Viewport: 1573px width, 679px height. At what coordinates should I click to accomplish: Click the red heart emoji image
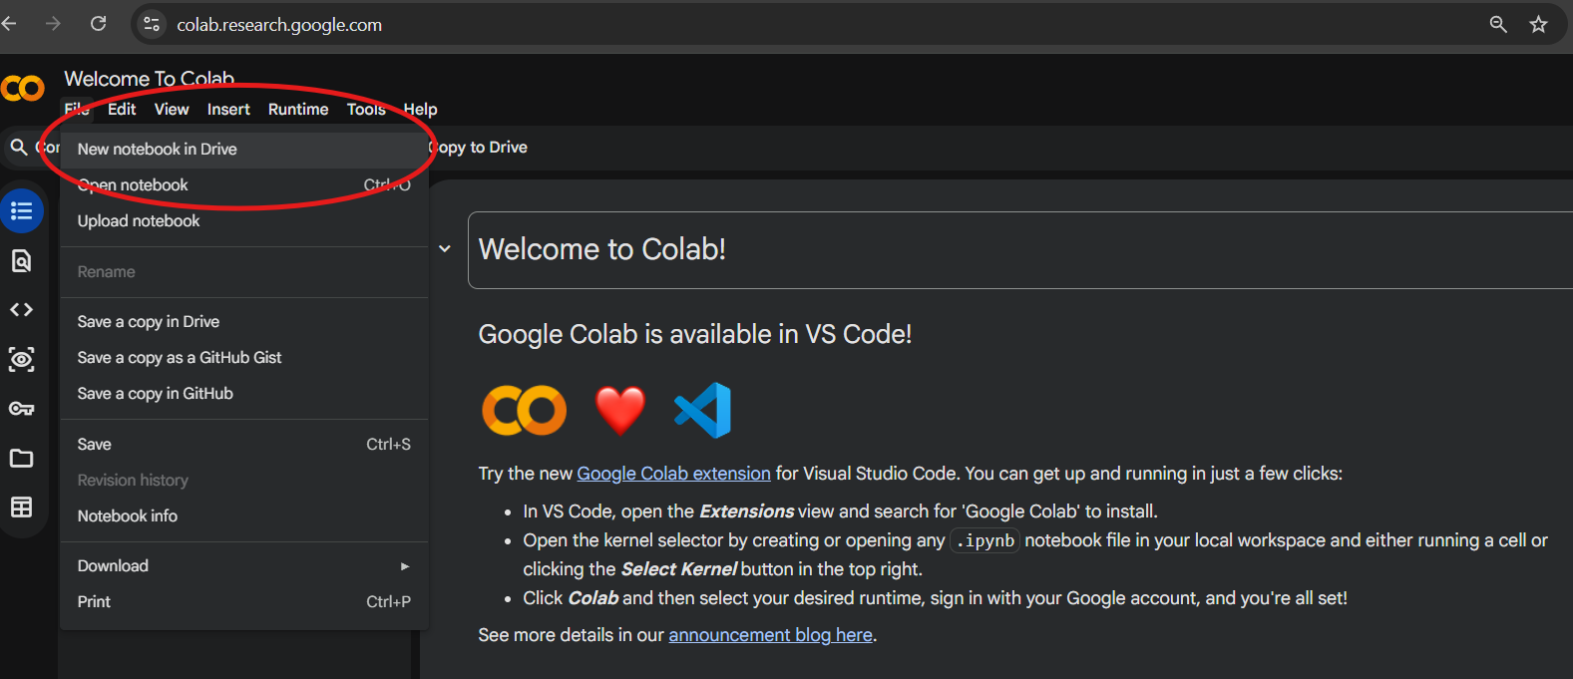click(x=619, y=411)
